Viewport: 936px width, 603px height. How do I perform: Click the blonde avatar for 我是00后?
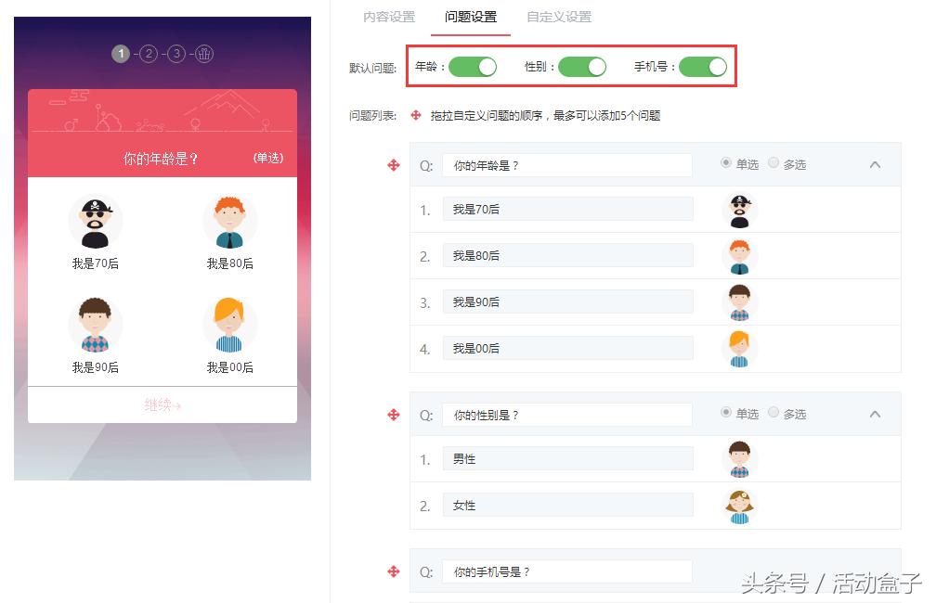(x=738, y=349)
